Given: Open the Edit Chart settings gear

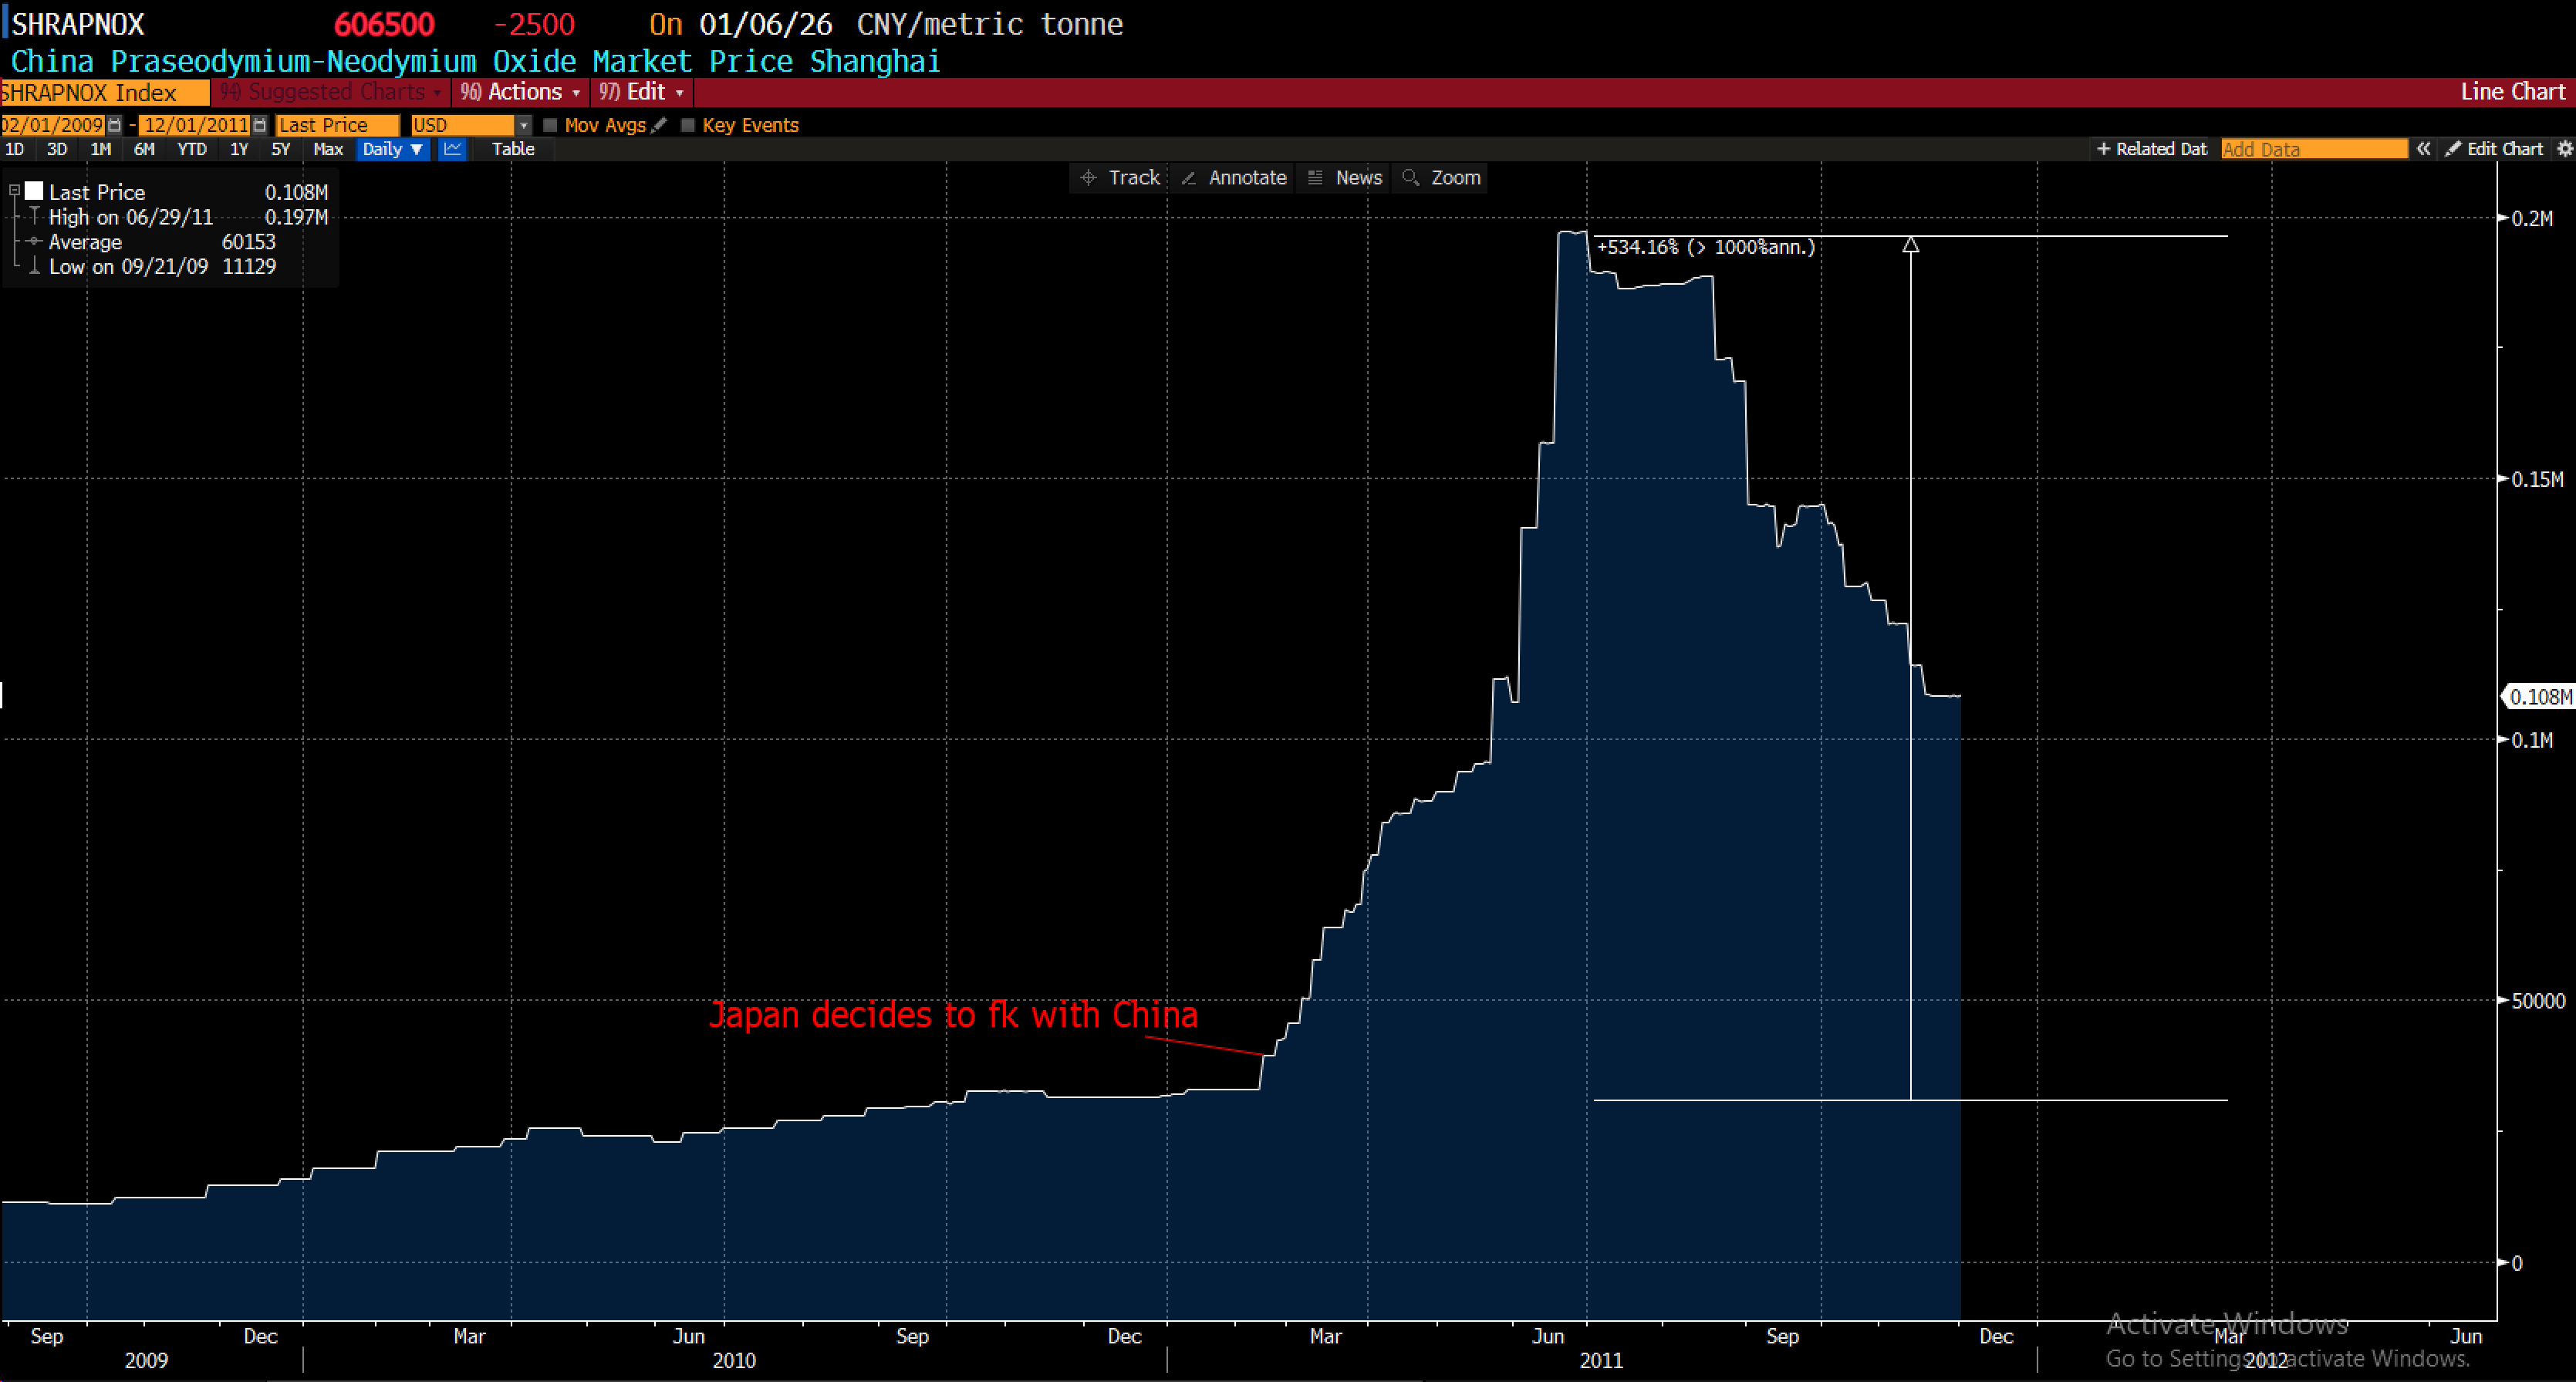Looking at the screenshot, I should click(2563, 148).
